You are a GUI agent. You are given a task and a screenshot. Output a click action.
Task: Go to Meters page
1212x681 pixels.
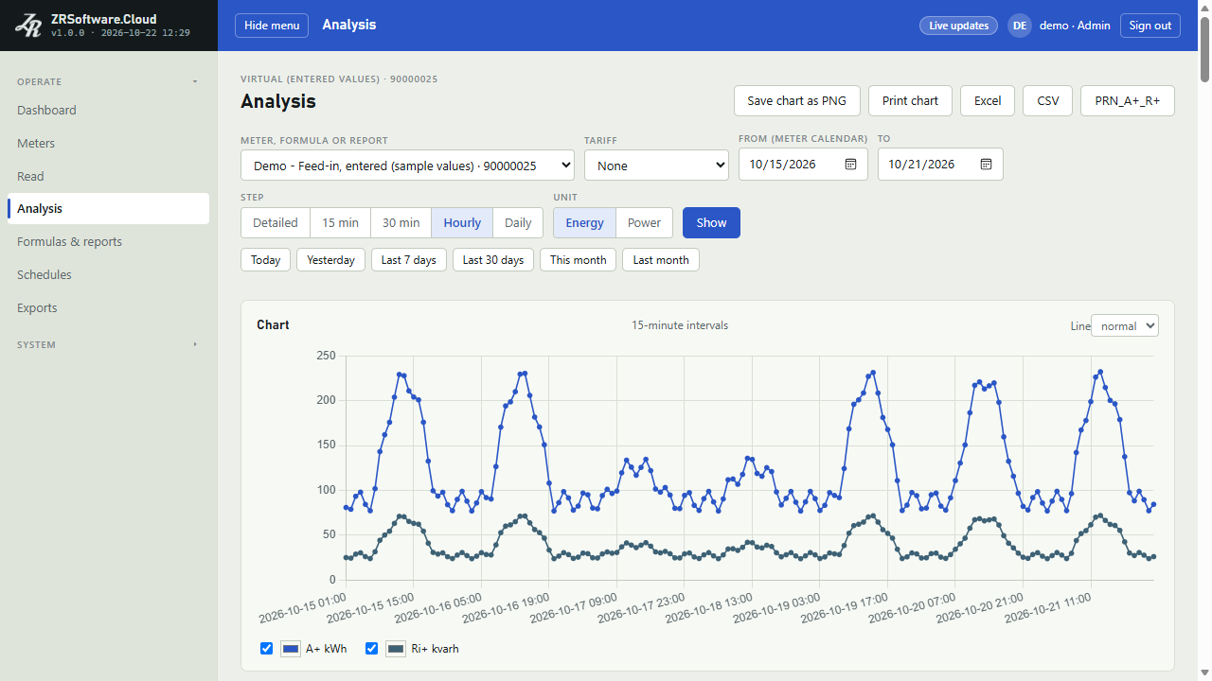108,143
